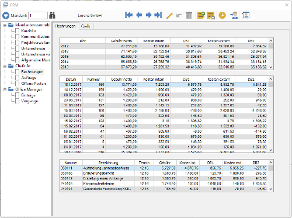Click the contact card icon
Screen dimensions: 292x218
pyautogui.click(x=246, y=15)
